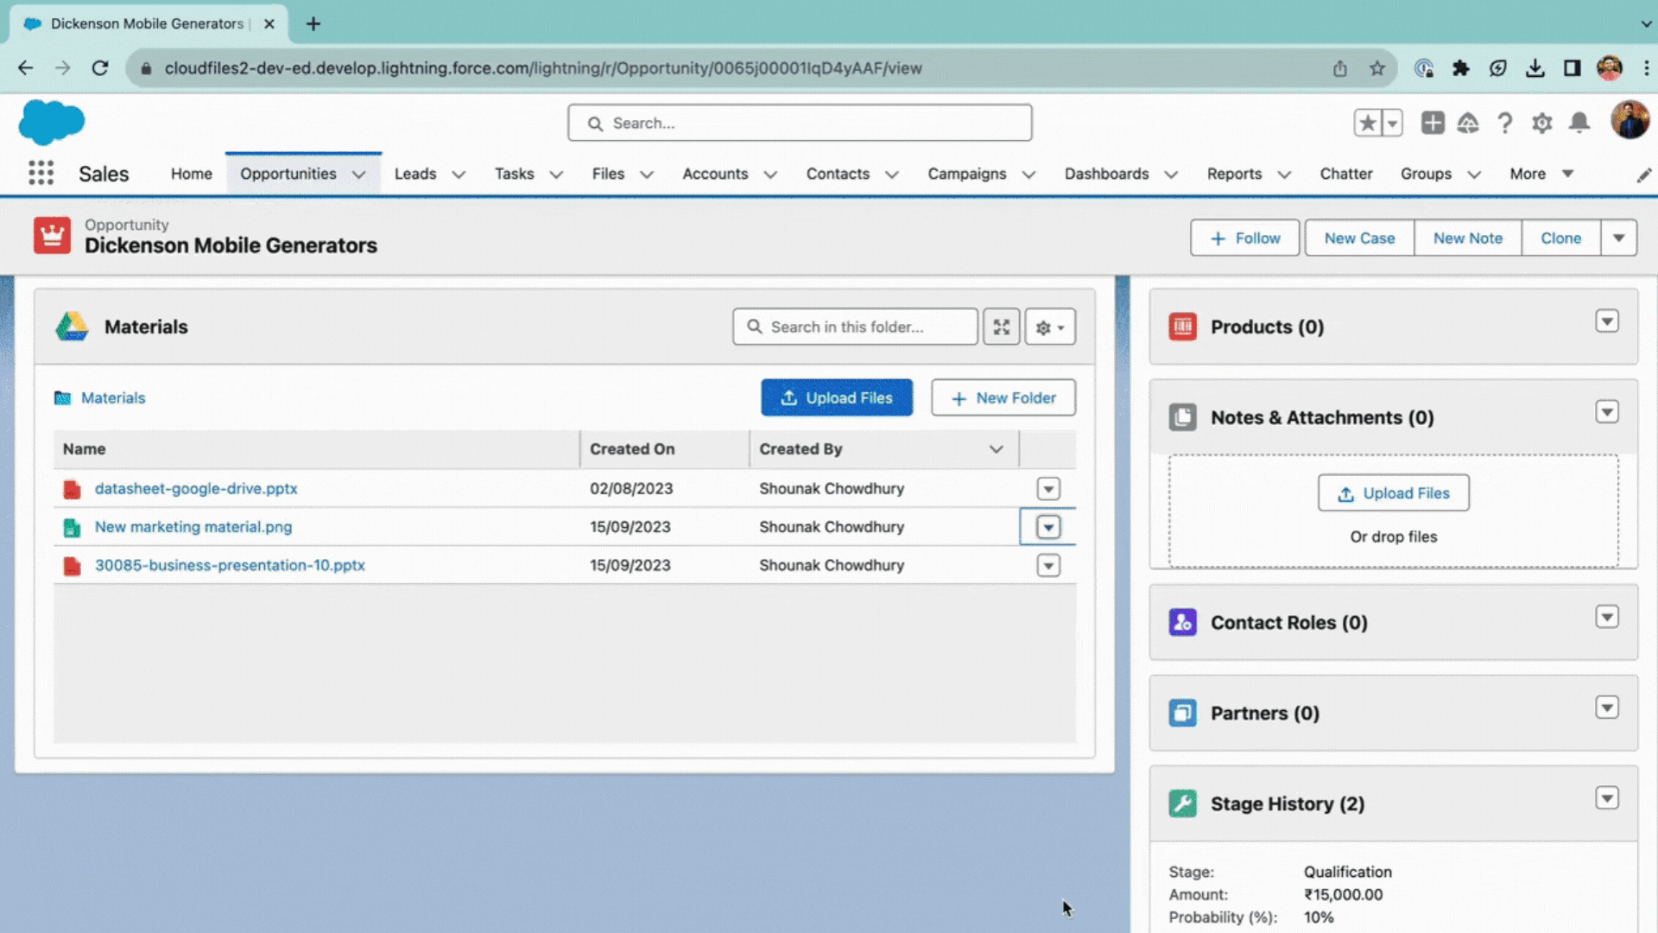Open dropdown for 30085-business-presentation-10.pptx
1658x933 pixels.
[x=1047, y=564]
